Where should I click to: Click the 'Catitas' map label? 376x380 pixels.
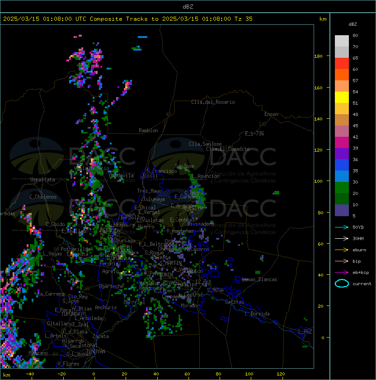[235, 302]
